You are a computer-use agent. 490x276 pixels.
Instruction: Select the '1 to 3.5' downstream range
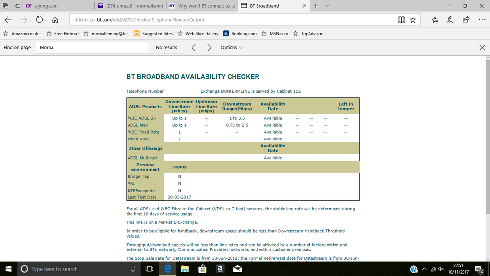237,118
